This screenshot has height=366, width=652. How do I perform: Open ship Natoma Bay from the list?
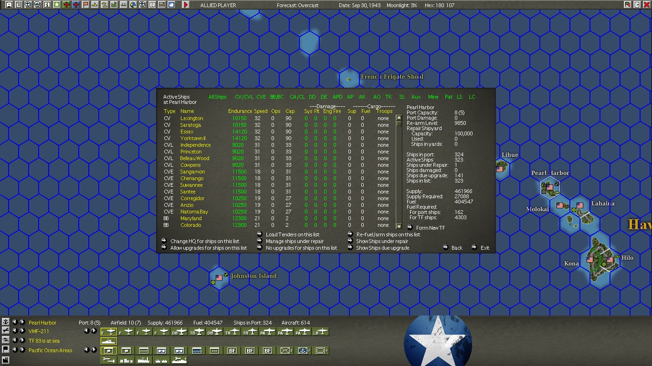click(x=194, y=212)
